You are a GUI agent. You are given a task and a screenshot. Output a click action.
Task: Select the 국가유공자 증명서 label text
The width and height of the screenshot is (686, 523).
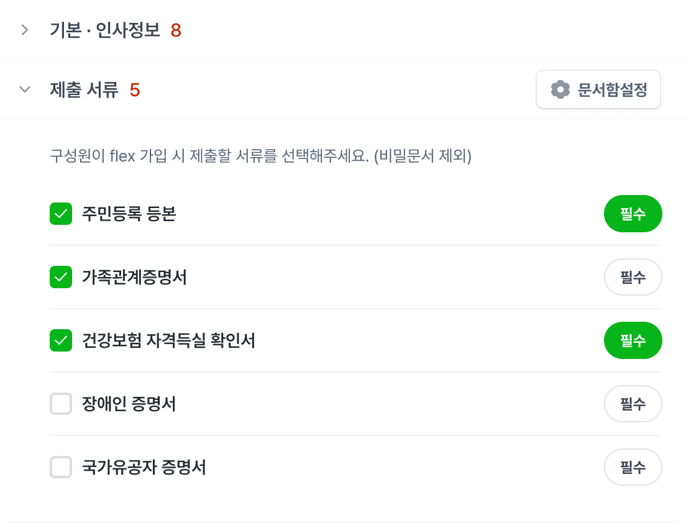(x=144, y=467)
